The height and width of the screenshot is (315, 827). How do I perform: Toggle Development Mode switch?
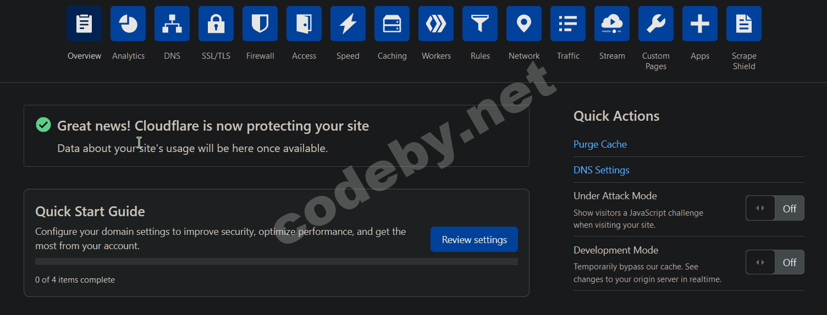pos(775,262)
